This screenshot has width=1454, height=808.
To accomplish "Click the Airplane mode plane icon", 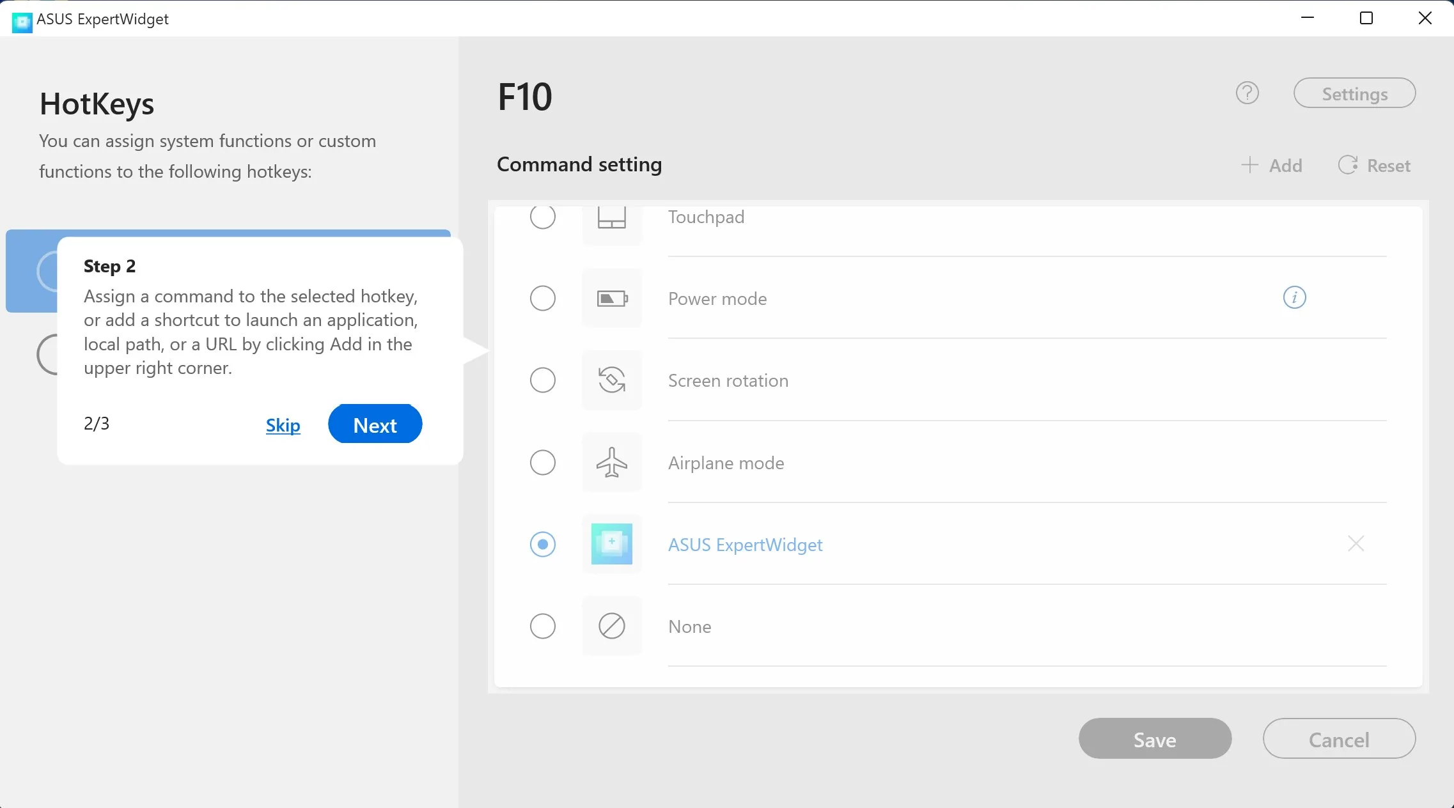I will [x=612, y=462].
